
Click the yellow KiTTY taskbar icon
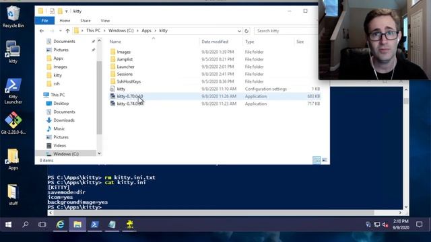pyautogui.click(x=129, y=225)
